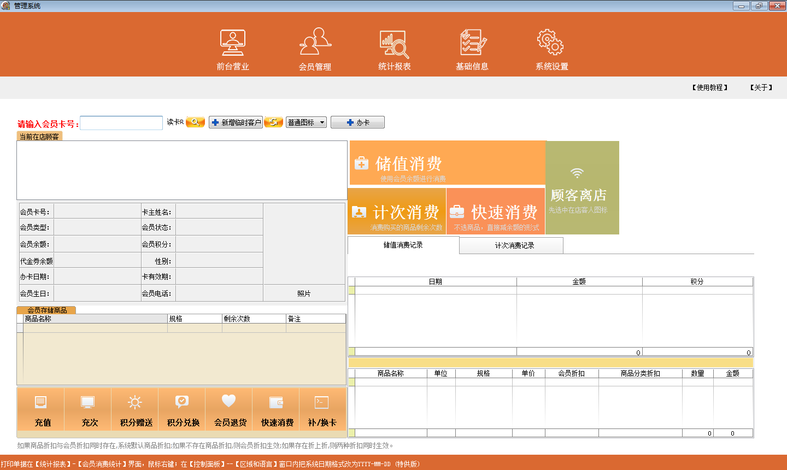Click the application icon in title bar
Image resolution: width=787 pixels, height=470 pixels.
point(6,5)
